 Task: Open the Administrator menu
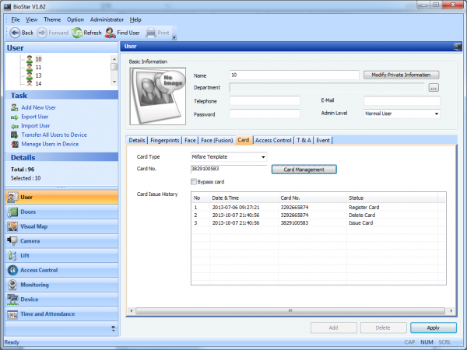pos(107,19)
